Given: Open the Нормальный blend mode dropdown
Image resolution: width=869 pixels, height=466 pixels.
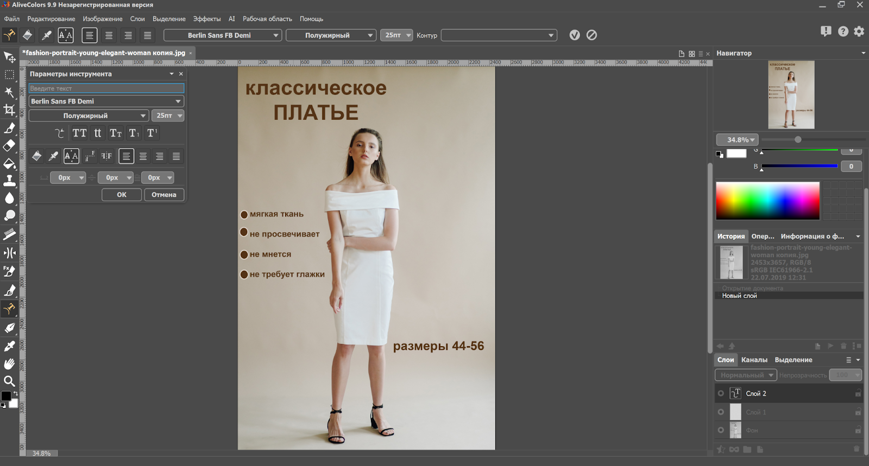Looking at the screenshot, I should tap(746, 375).
